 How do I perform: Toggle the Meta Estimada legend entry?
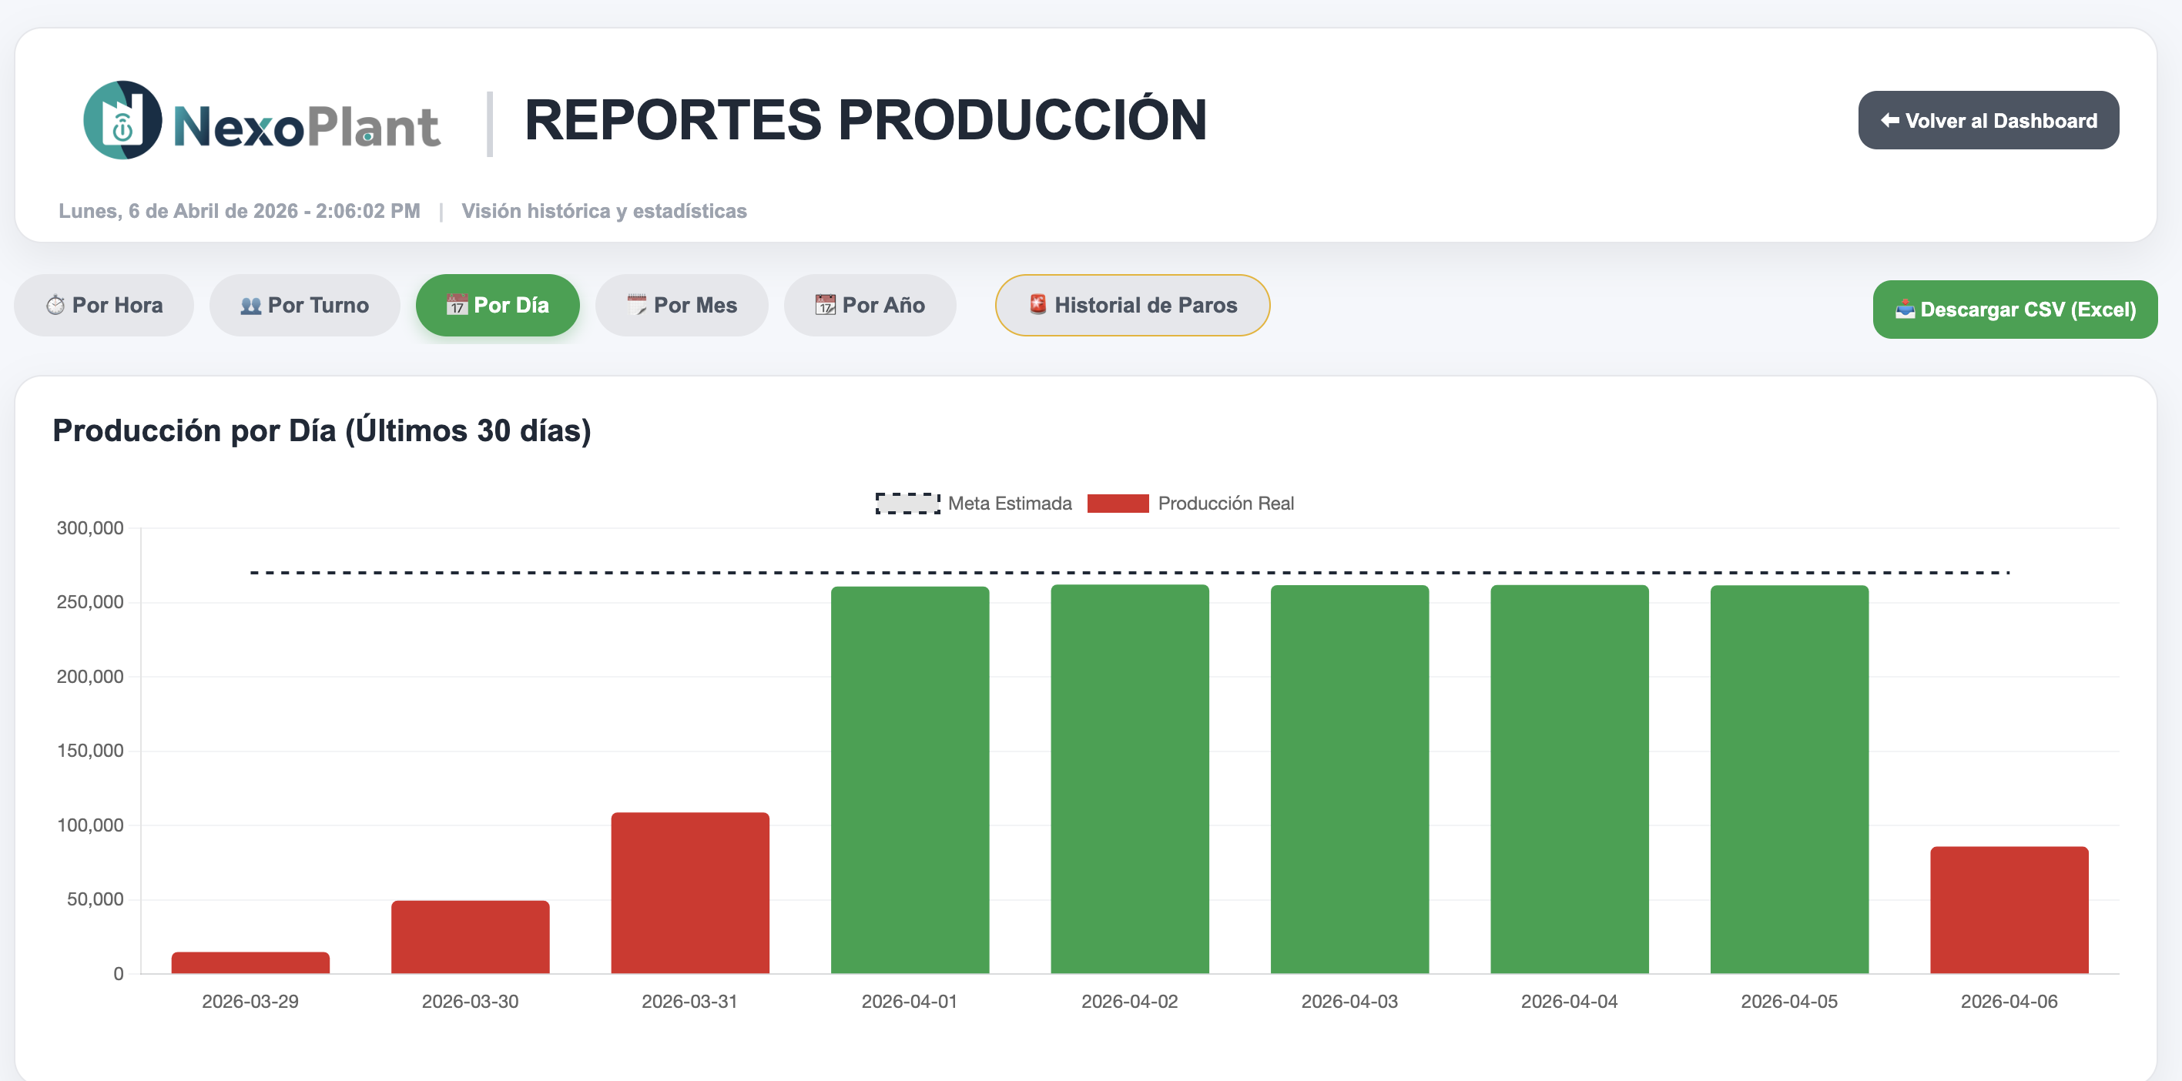click(x=1011, y=503)
